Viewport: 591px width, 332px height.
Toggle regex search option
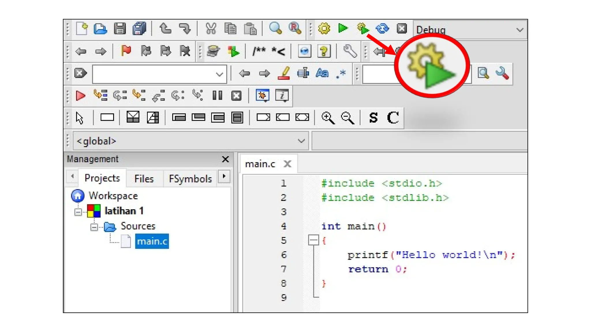(x=341, y=73)
